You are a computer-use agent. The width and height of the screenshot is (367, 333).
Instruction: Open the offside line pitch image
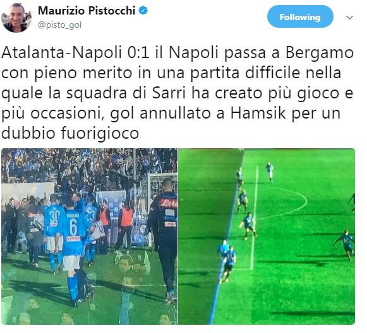click(267, 237)
